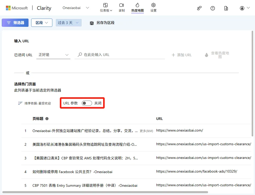Viewport: 255px width, 195px height.
Task: Select row 1 Onexiaobai homepage title
Action: (85, 131)
